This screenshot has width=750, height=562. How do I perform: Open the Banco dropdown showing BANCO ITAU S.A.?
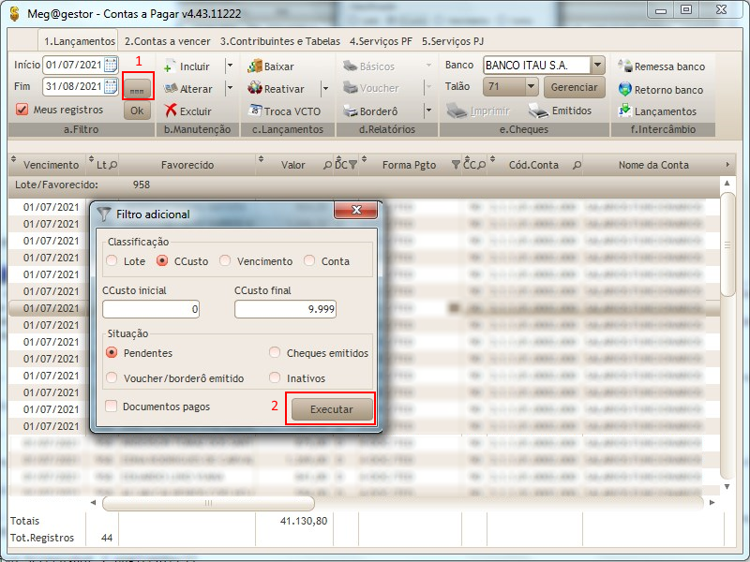pyautogui.click(x=598, y=65)
